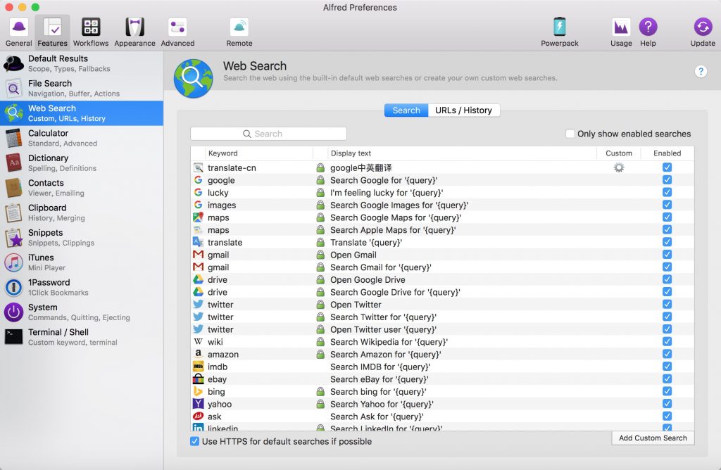721x470 pixels.
Task: Disable the amazon search checkbox
Action: coord(667,354)
